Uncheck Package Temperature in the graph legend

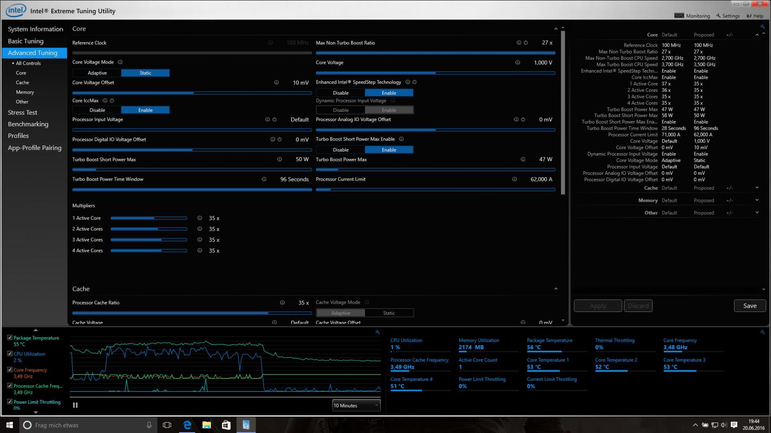coord(10,337)
